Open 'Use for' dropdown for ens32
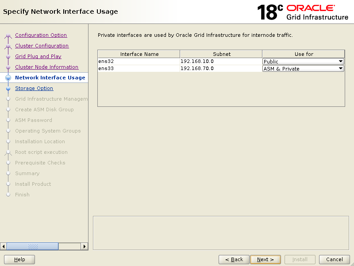This screenshot has height=266, width=354. [303, 62]
